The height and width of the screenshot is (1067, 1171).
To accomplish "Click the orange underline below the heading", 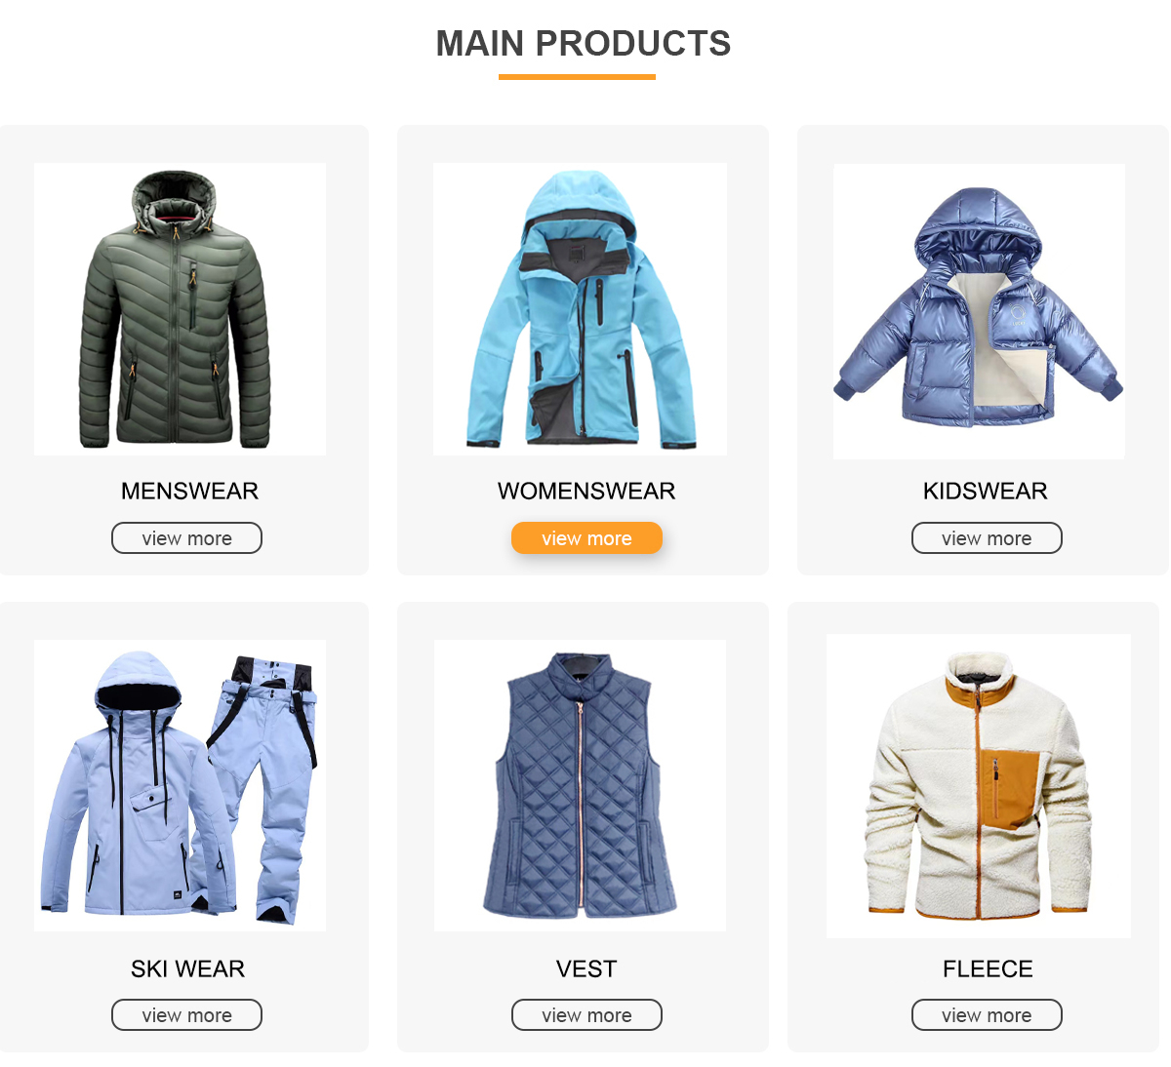I will click(577, 77).
